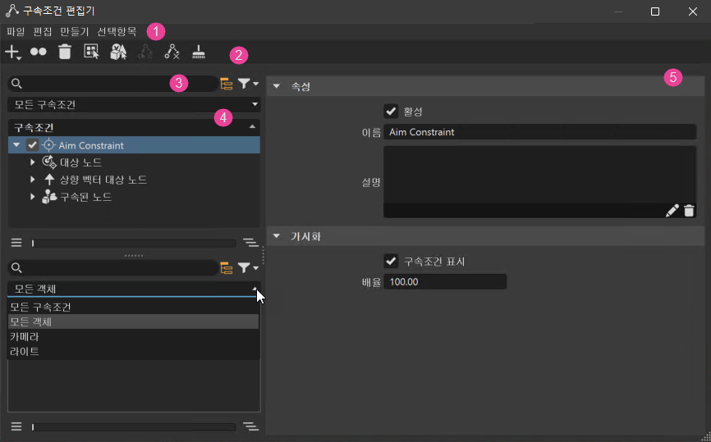The width and height of the screenshot is (711, 442).
Task: Click the 배율 value field 100.00
Action: coord(445,282)
